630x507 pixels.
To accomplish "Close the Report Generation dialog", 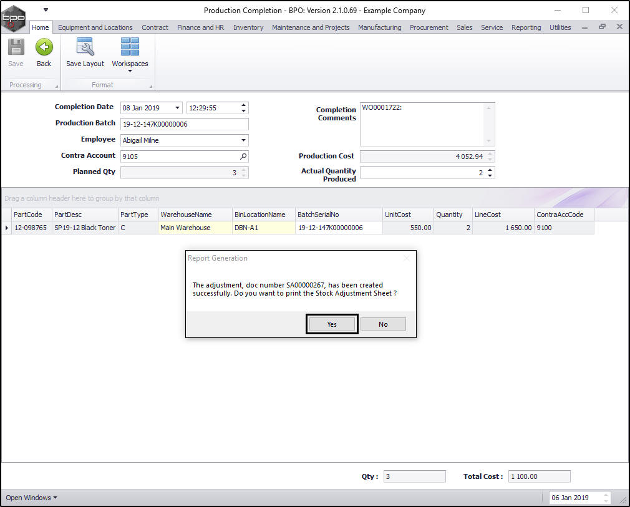I will [x=407, y=258].
